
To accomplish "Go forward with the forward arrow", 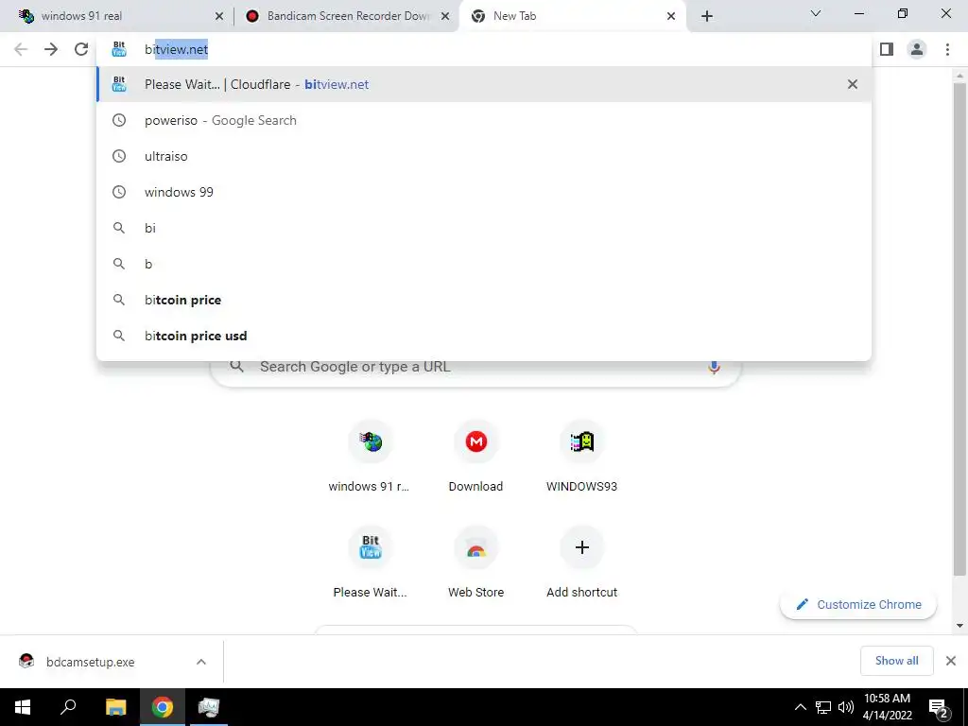I will click(51, 49).
